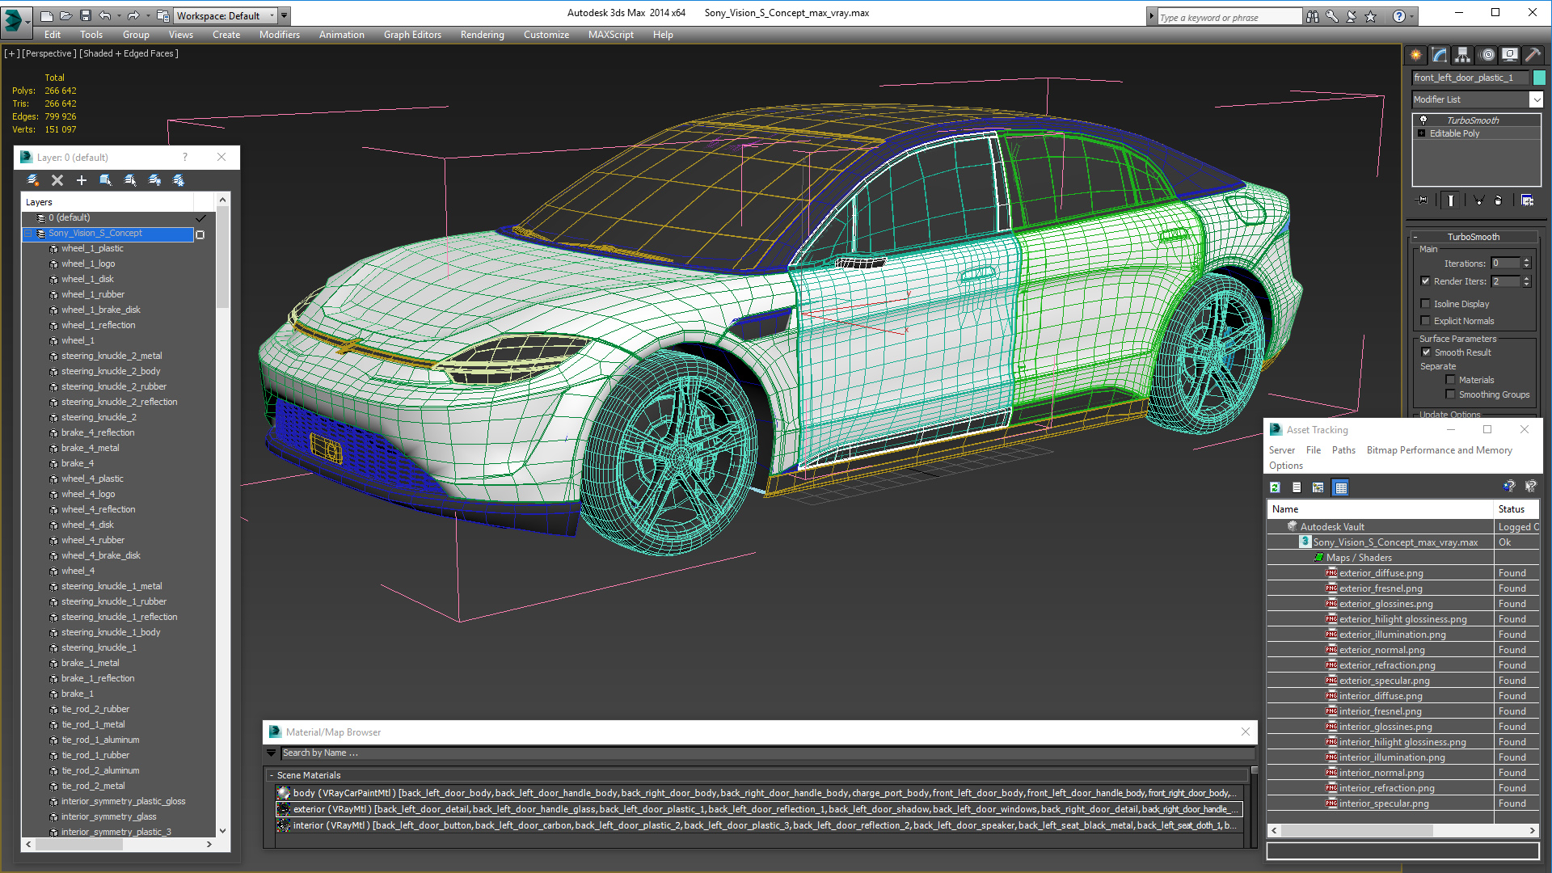
Task: Open Bitmap Performance and Memory menu
Action: 1439,450
